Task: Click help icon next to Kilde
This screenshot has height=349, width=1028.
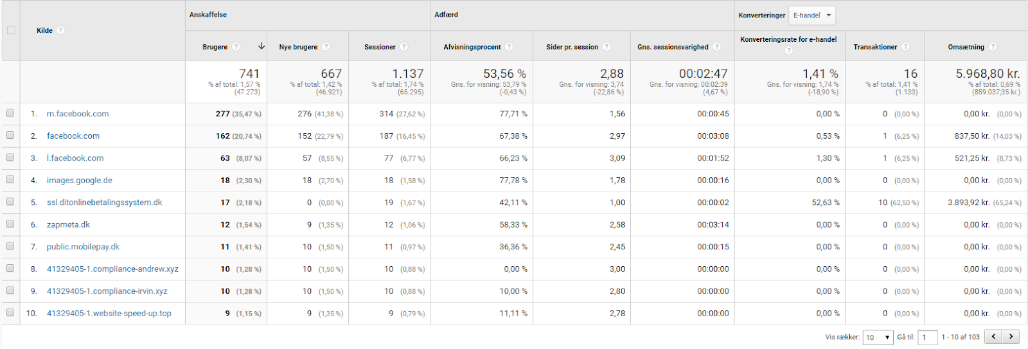Action: click(x=60, y=30)
